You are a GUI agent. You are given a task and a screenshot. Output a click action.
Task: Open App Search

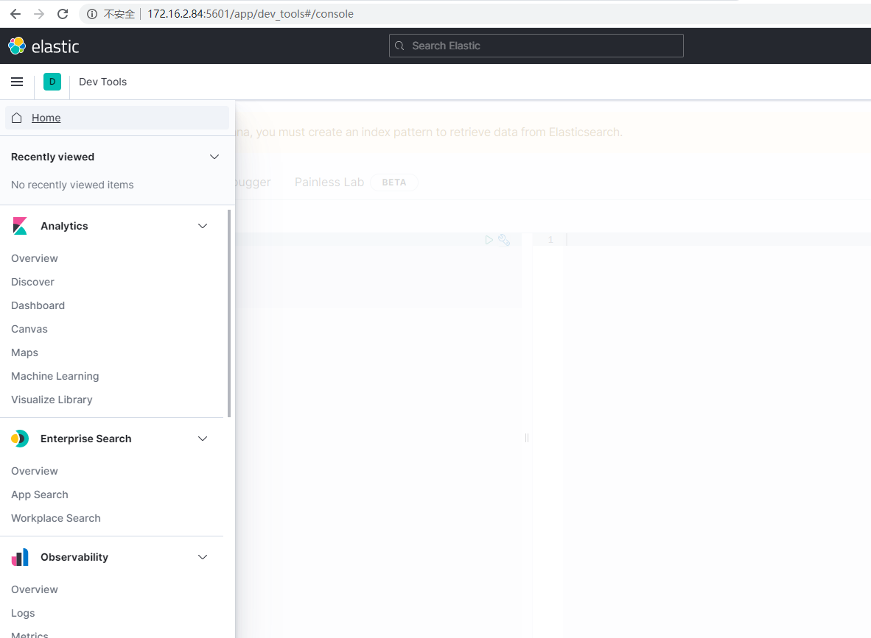point(40,495)
